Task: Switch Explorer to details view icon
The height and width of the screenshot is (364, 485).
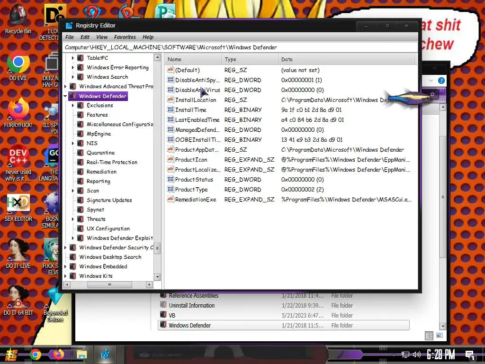Action: [429, 336]
